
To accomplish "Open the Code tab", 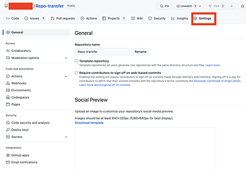I will point(13,18).
